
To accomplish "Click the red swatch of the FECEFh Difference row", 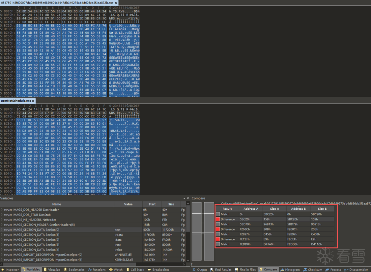I will [x=218, y=239].
